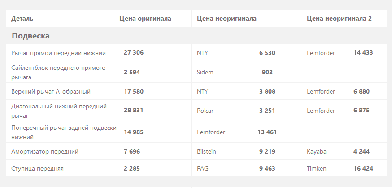Click the "Цена неоригинала 2" column header
Viewport: 392px width, 188px height.
(339, 19)
